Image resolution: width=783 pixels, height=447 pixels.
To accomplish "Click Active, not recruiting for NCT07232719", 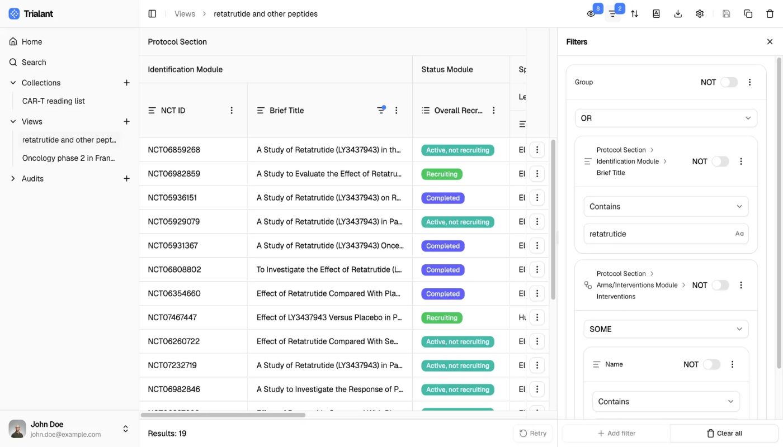I will [x=457, y=366].
